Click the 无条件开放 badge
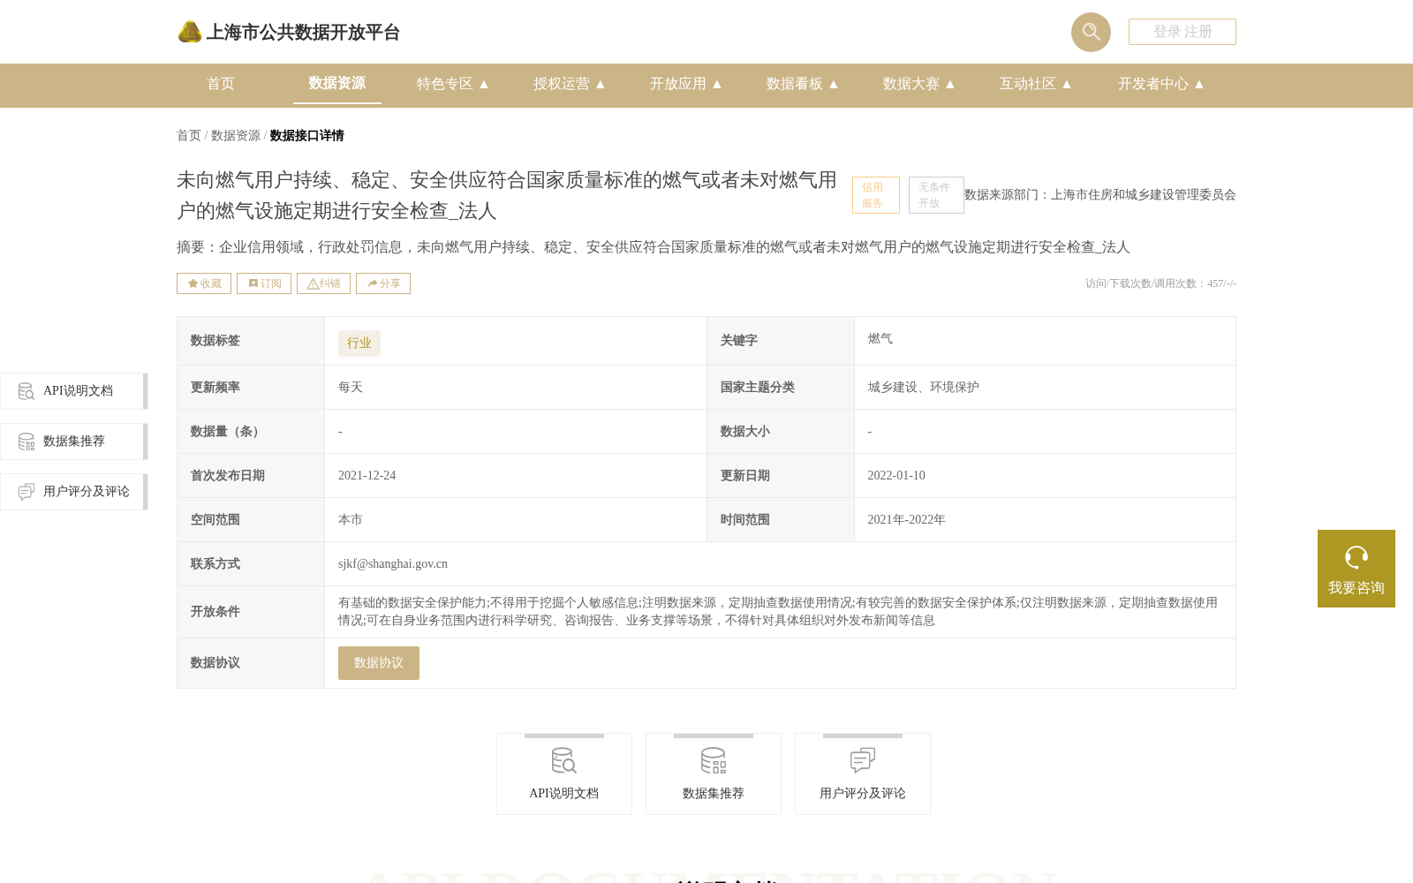The height and width of the screenshot is (883, 1413). [936, 195]
